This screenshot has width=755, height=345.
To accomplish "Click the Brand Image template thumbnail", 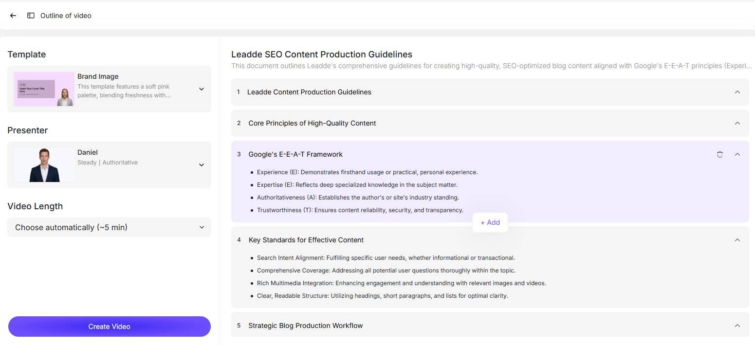I will (44, 89).
